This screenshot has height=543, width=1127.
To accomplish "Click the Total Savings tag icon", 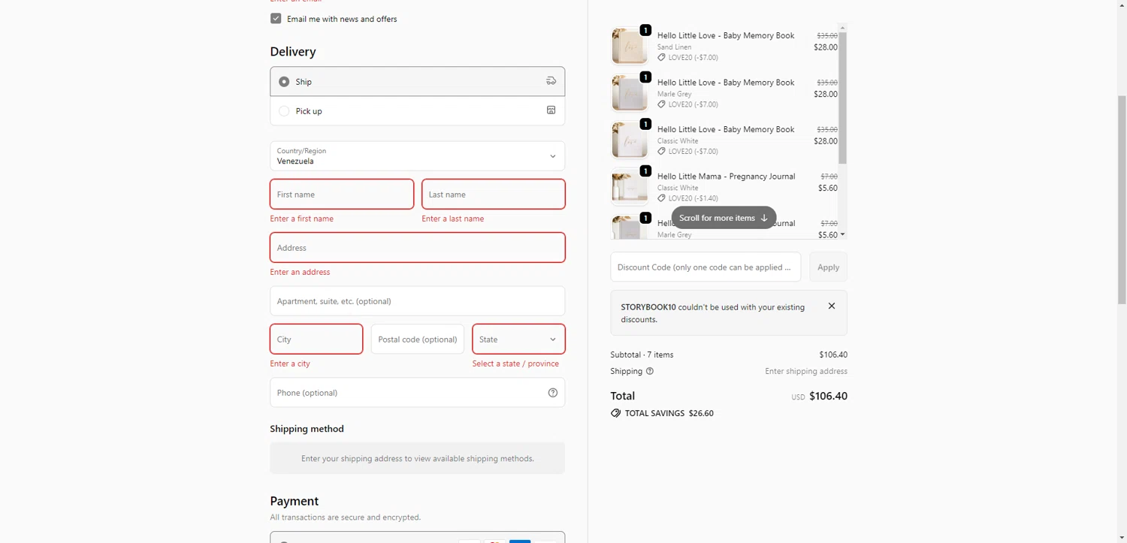I will pyautogui.click(x=616, y=413).
